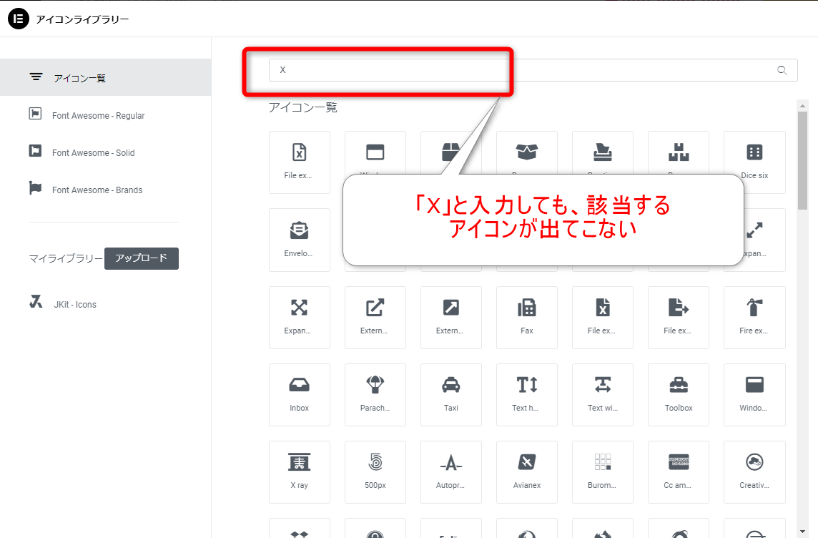The width and height of the screenshot is (818, 538).
Task: Pick the Dice six icon
Action: [x=754, y=162]
